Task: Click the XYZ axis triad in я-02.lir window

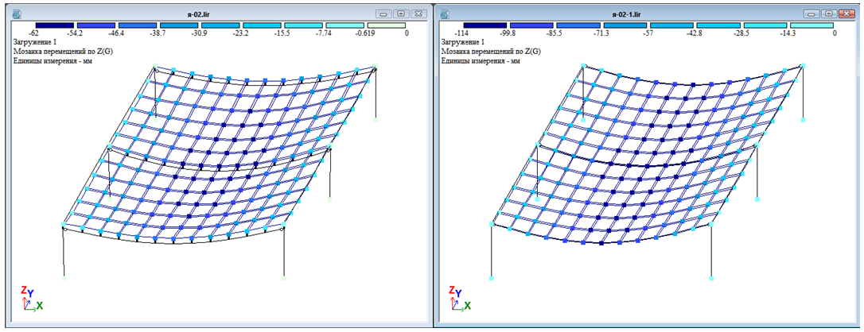Action: (x=32, y=299)
